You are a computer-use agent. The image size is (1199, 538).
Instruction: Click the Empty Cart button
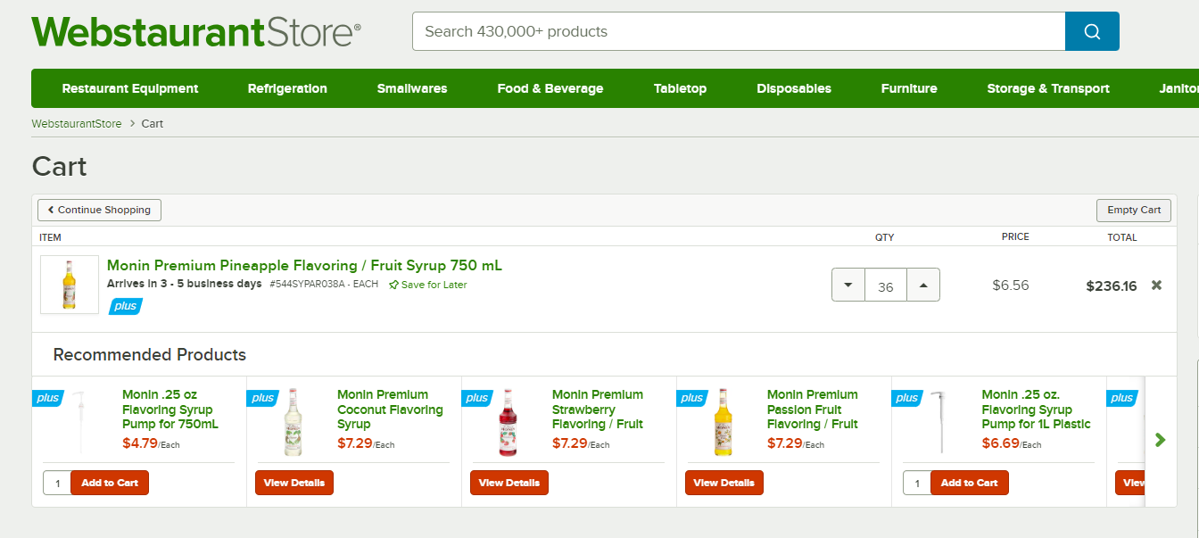pyautogui.click(x=1134, y=210)
